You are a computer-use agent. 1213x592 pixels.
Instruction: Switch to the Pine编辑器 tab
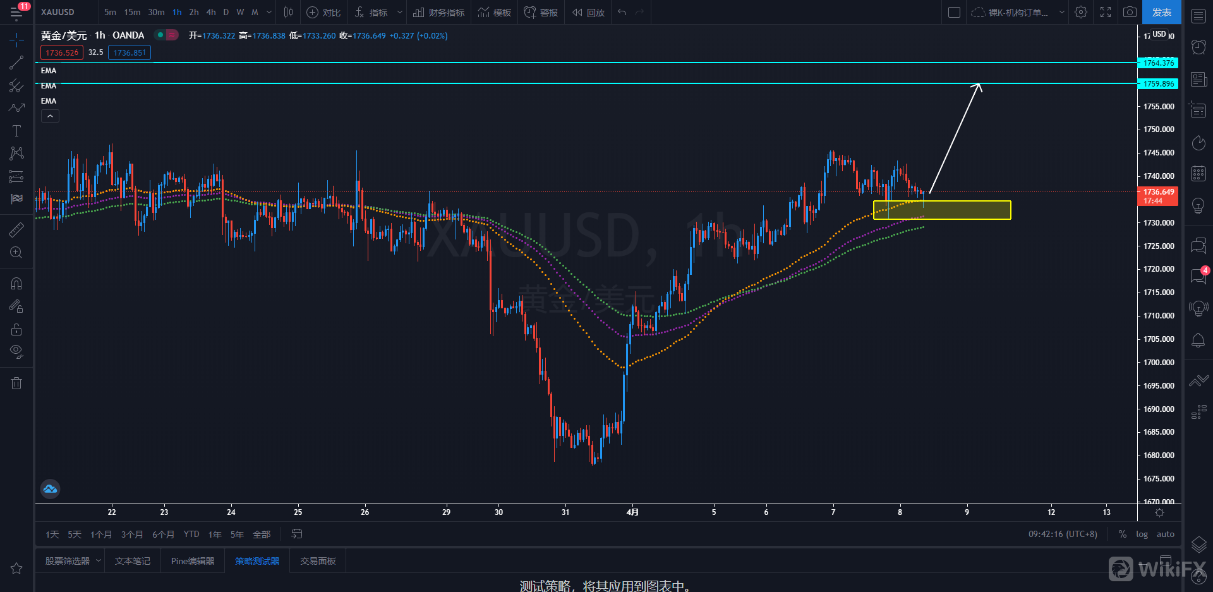pos(193,561)
